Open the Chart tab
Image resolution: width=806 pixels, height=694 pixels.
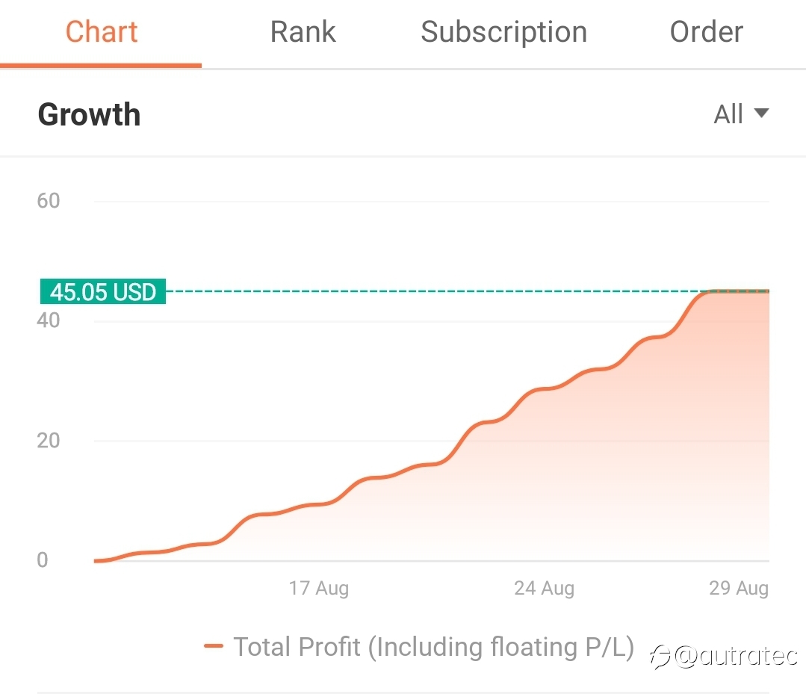[102, 32]
